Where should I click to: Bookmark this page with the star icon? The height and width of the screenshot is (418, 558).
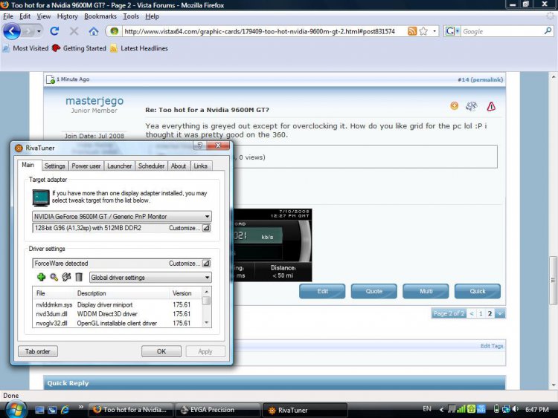click(x=423, y=31)
